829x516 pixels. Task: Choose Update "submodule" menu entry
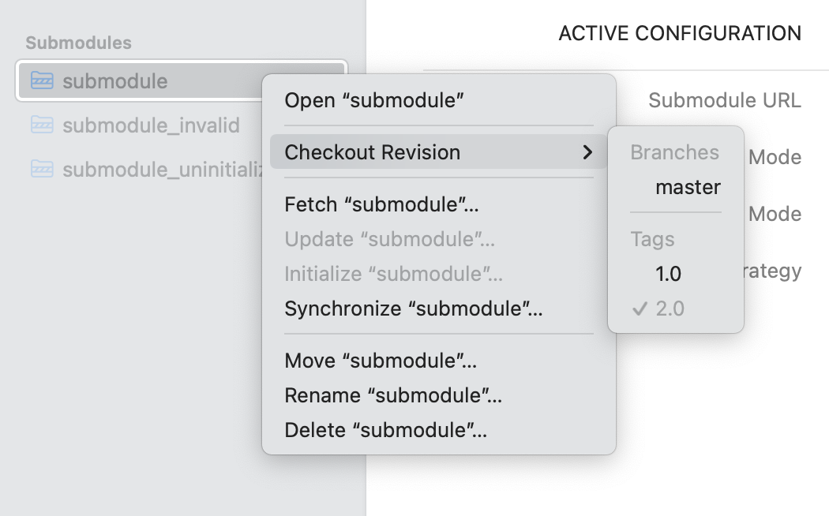pyautogui.click(x=390, y=240)
